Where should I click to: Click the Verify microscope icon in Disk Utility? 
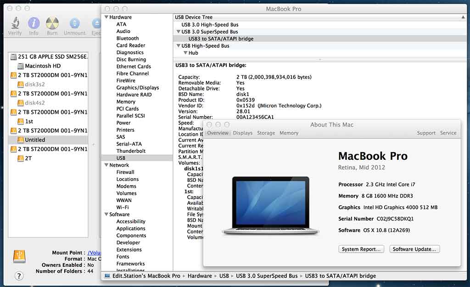click(15, 23)
